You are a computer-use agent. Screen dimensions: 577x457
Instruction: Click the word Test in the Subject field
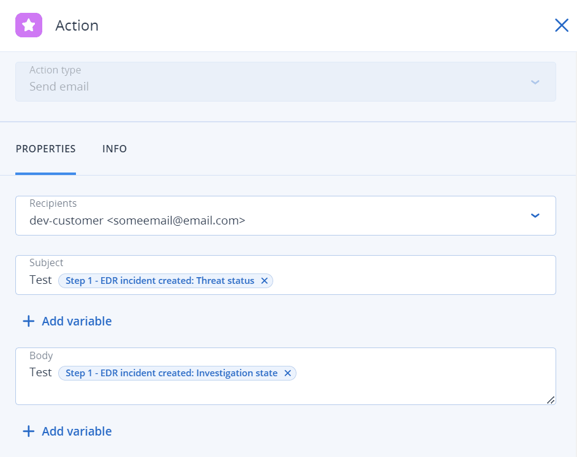pyautogui.click(x=40, y=280)
